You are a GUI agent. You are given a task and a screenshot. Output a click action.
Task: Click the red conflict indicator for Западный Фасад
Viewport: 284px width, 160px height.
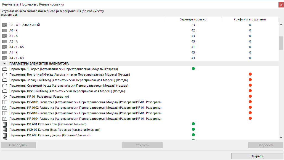pos(250,79)
